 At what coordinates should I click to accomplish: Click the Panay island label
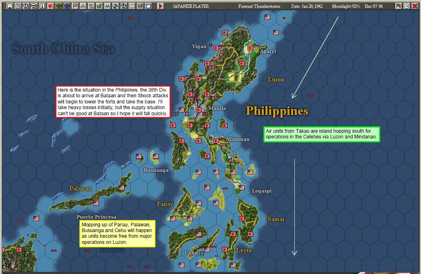[x=165, y=204]
